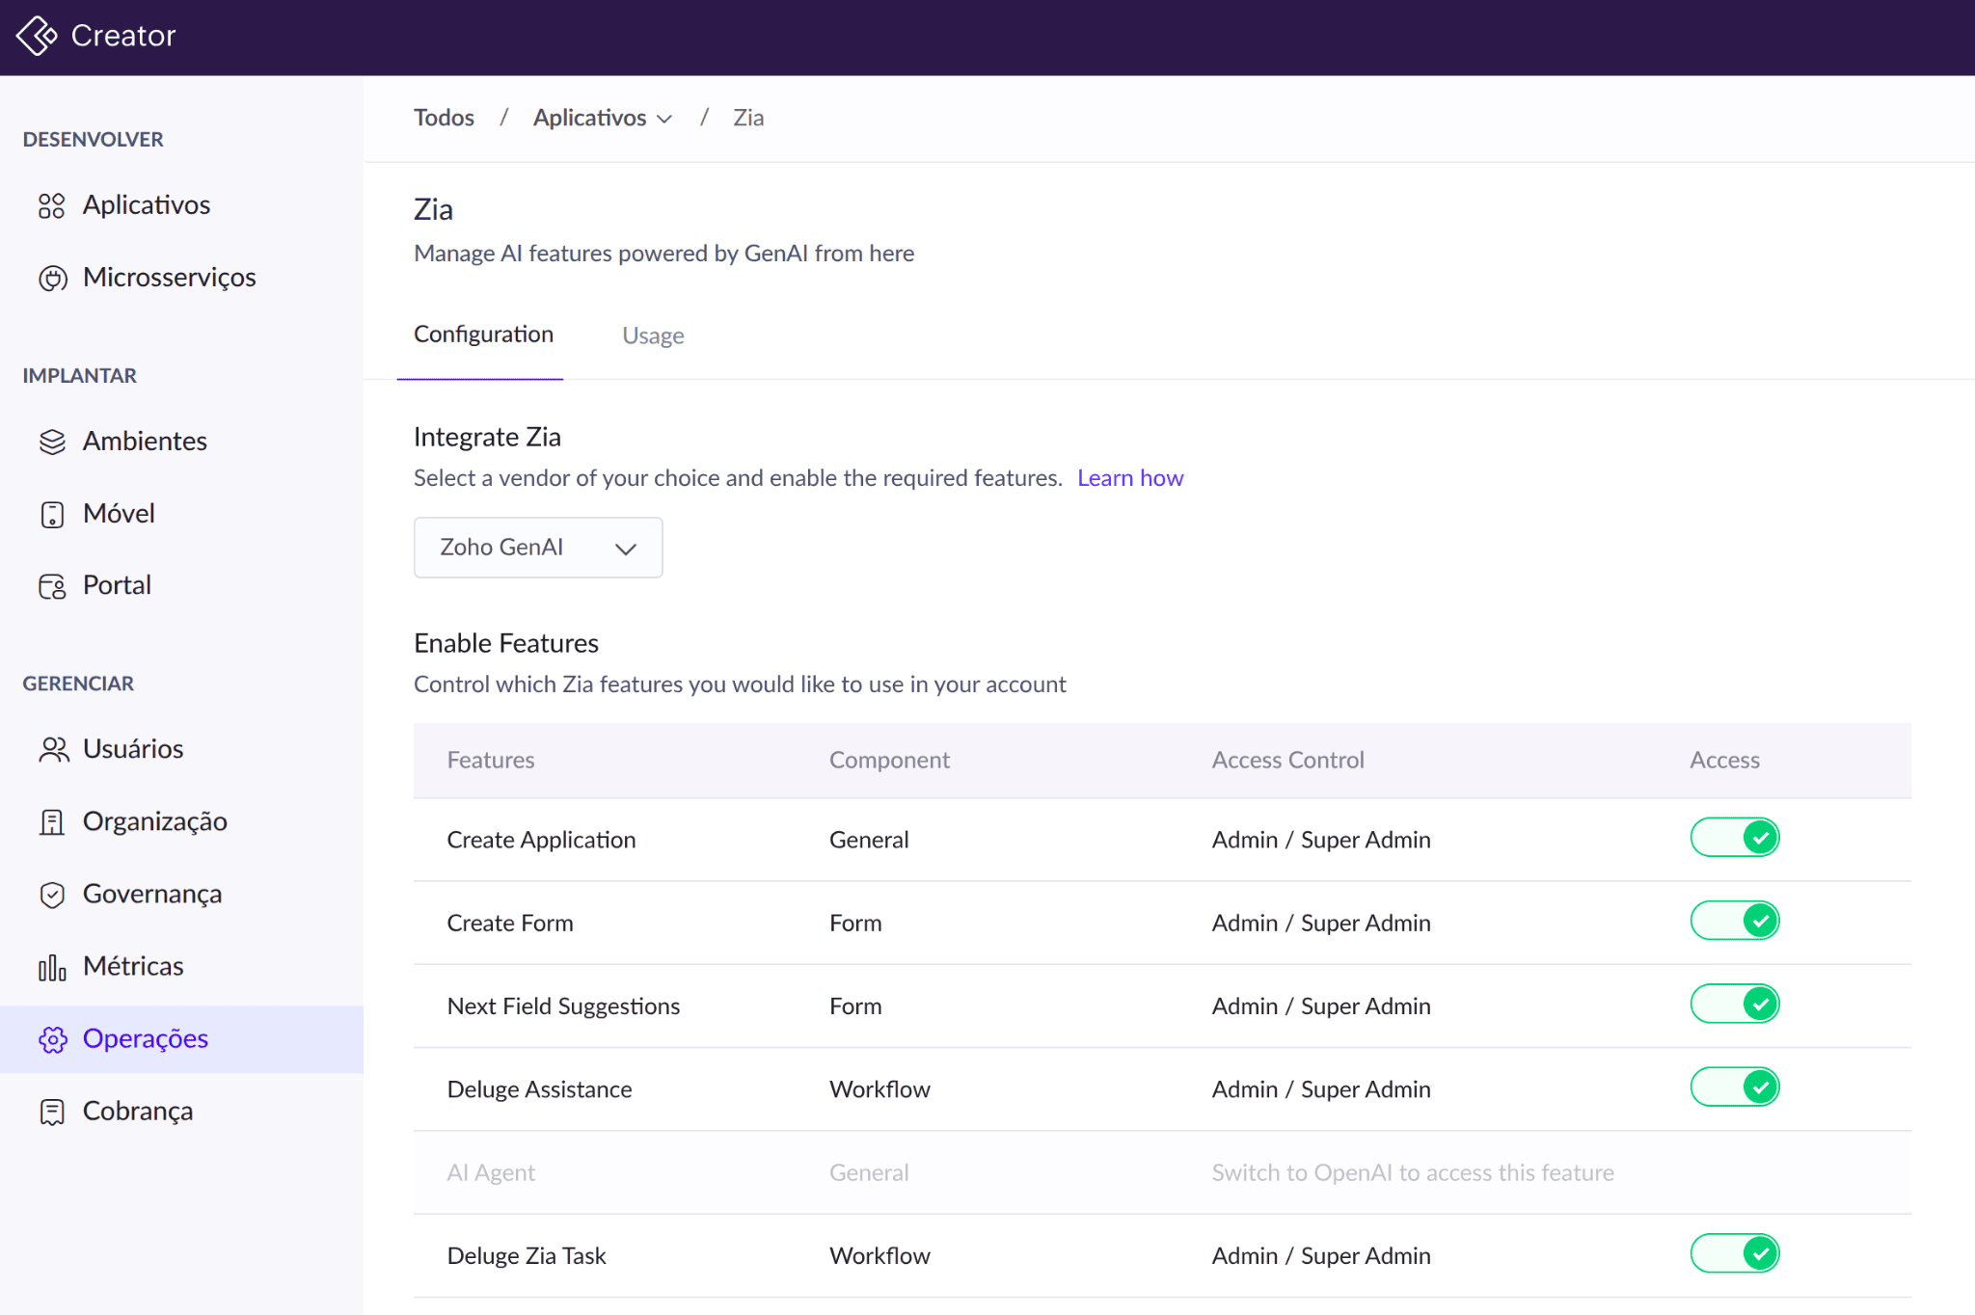This screenshot has height=1315, width=1975.
Task: Open the Usuários people icon
Action: click(x=54, y=749)
